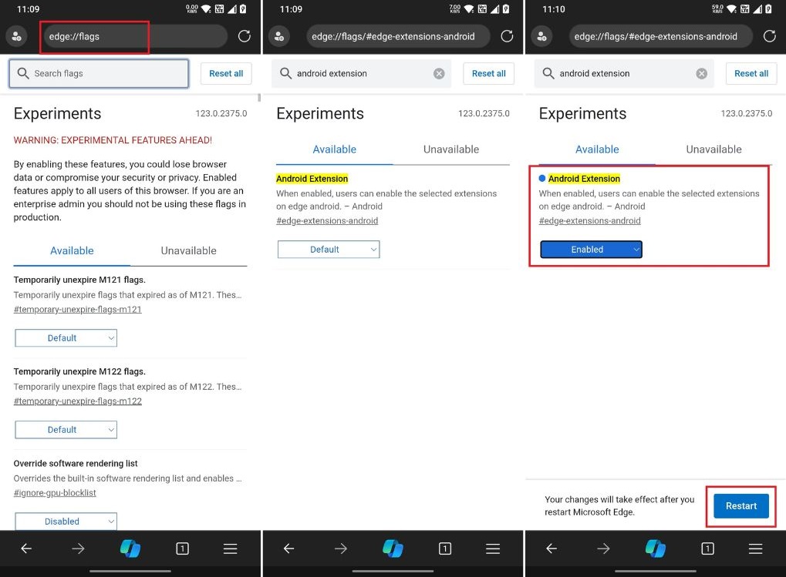786x577 pixels.
Task: Click reload icon in the right screen
Action: coord(769,36)
